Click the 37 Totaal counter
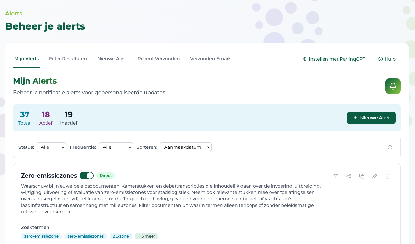This screenshot has height=244, width=415. tap(25, 118)
